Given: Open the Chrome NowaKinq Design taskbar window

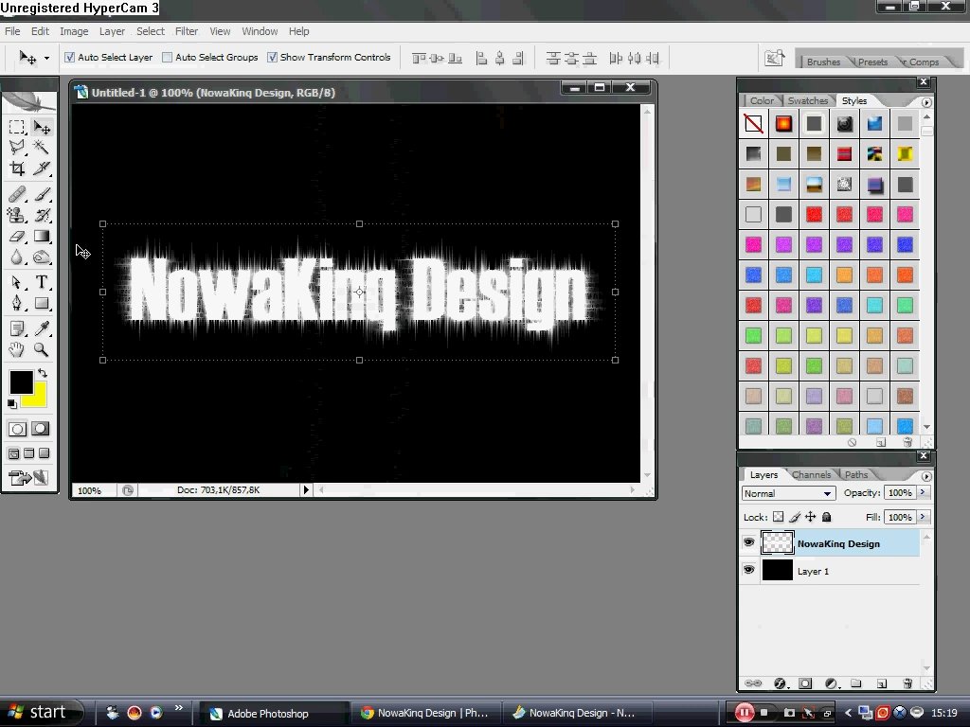Looking at the screenshot, I should click(x=425, y=713).
